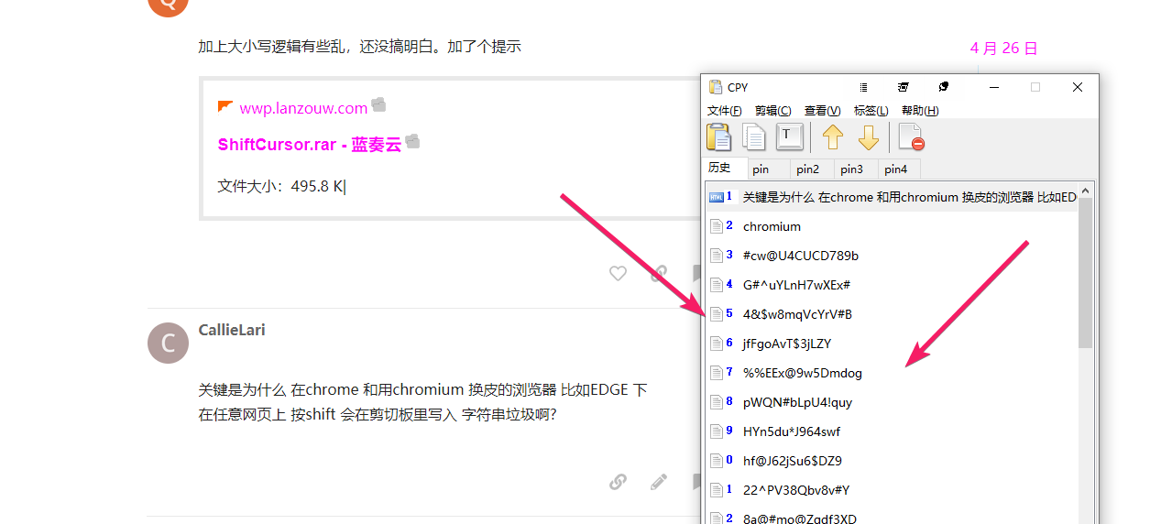
Task: Click the delete entry icon with red minus
Action: pos(911,137)
